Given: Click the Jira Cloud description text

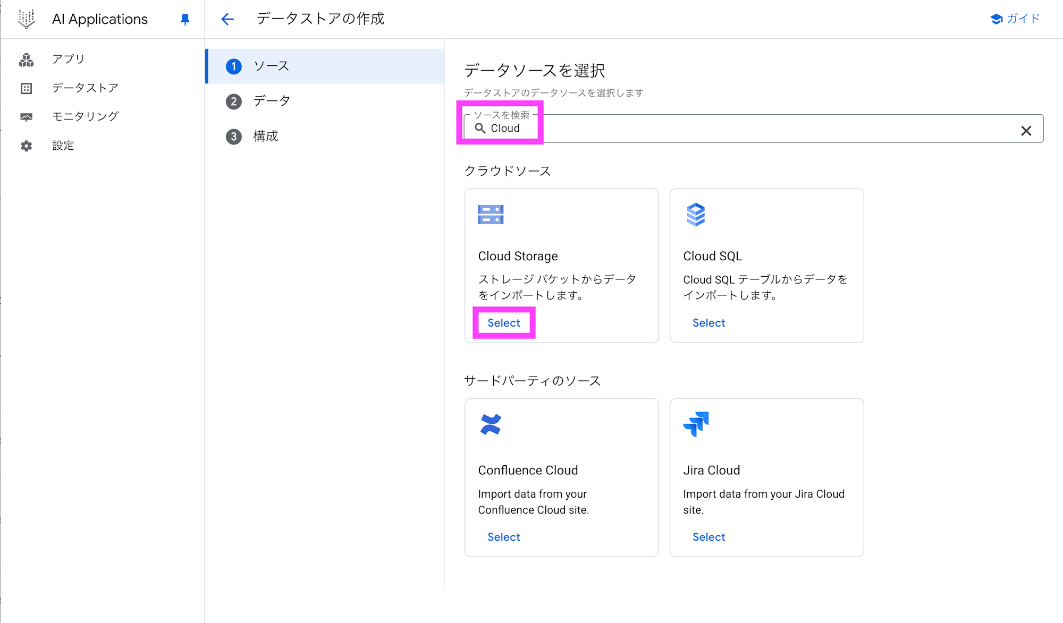Looking at the screenshot, I should tap(764, 502).
